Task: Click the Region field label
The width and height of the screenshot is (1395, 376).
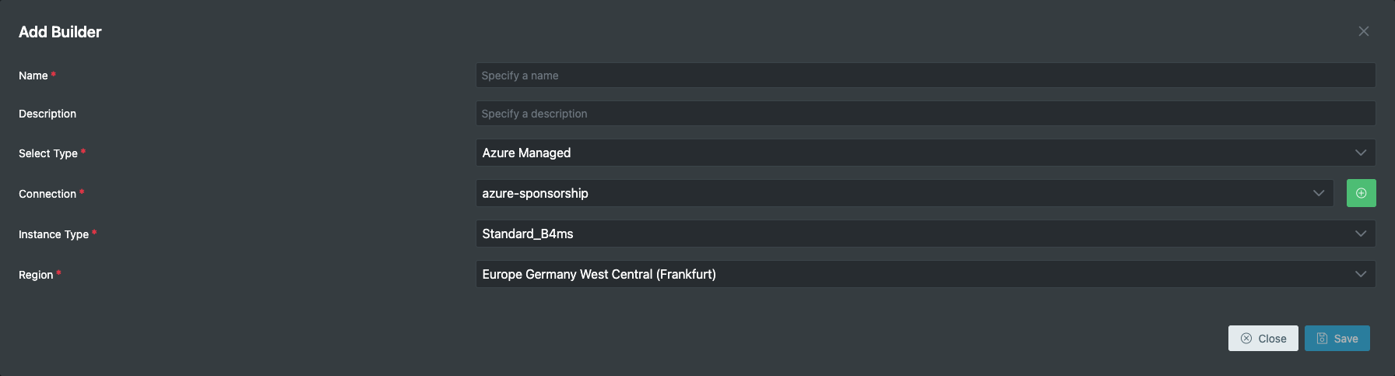Action: [36, 275]
